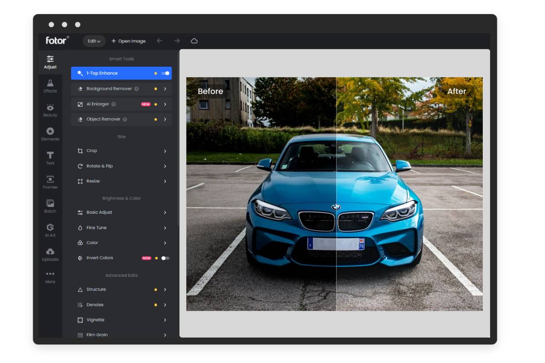Open the Text sidebar tab
This screenshot has height=363, width=545.
coord(50,158)
